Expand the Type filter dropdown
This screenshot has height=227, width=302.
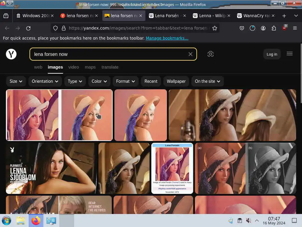(x=75, y=81)
